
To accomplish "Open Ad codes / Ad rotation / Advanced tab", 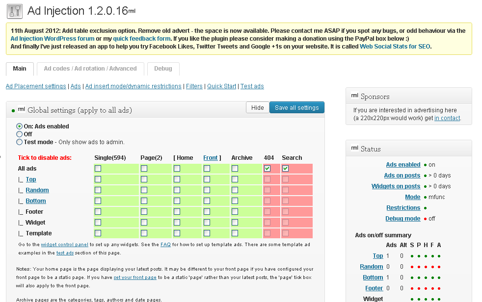I will coord(90,69).
